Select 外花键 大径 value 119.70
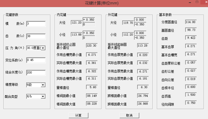This screenshot has width=208, height=119. tap(128, 23)
